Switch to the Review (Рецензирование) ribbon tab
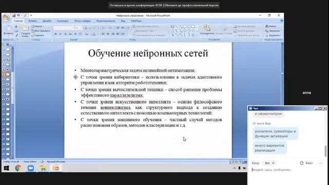This screenshot has width=329, height=185. pos(106,21)
